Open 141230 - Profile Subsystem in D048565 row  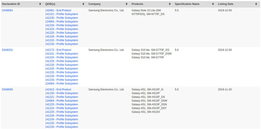(62, 93)
